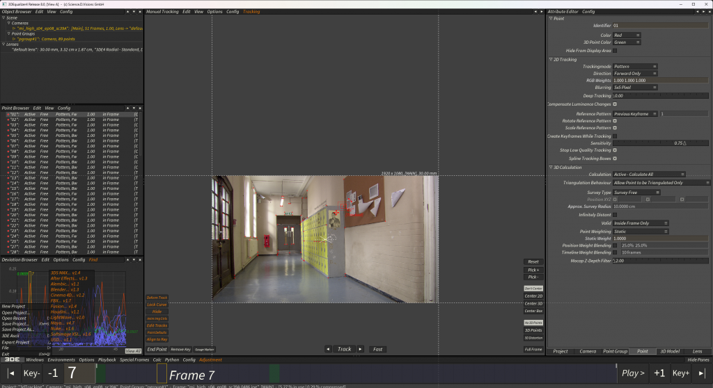The image size is (713, 388).
Task: Click the Deform Track button
Action: click(x=157, y=298)
